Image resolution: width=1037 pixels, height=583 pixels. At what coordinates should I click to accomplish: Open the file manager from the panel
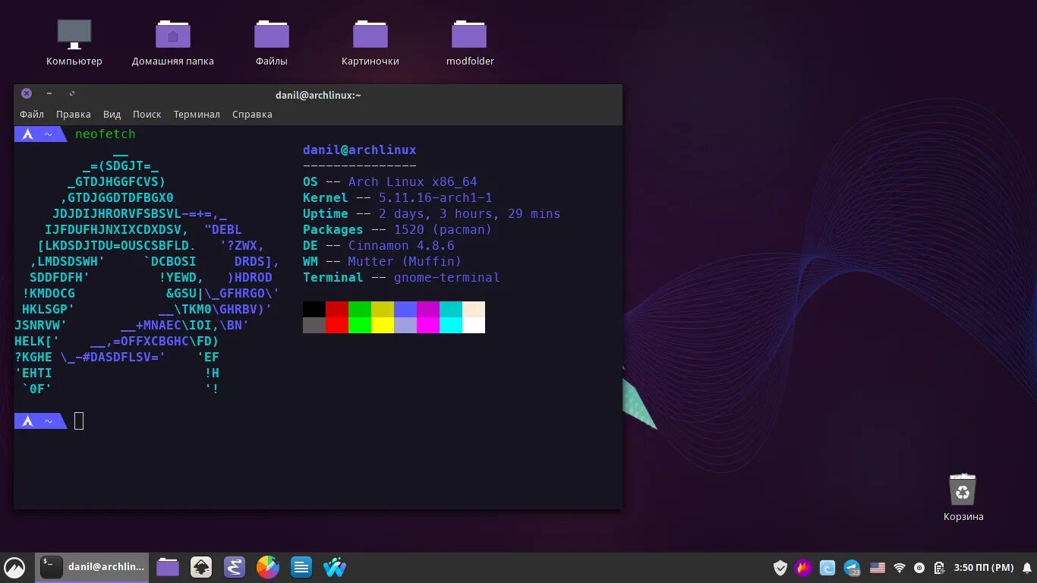point(168,567)
